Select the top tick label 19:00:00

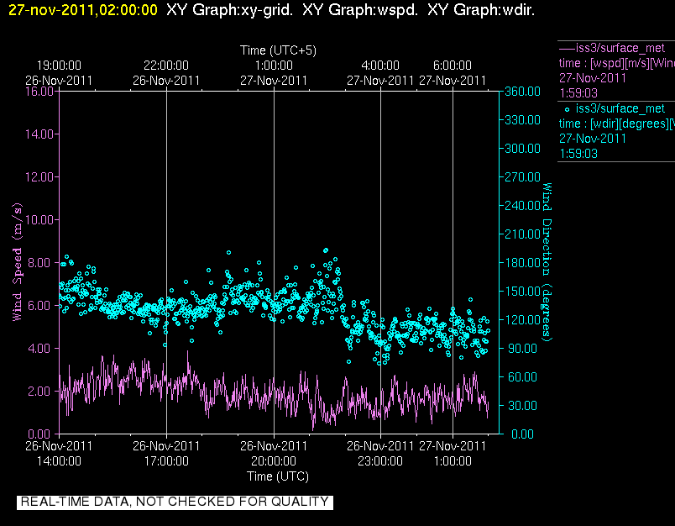(59, 65)
